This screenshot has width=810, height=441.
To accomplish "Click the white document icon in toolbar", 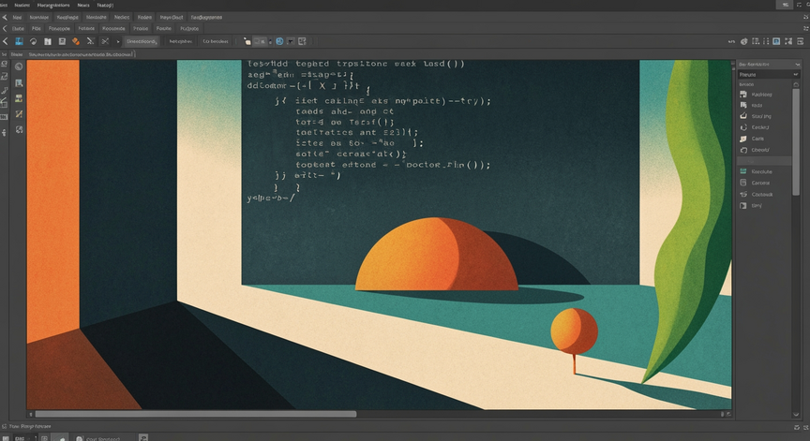I will (48, 41).
